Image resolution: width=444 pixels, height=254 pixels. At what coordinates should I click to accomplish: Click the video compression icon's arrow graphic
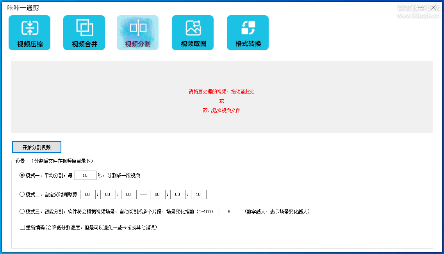pyautogui.click(x=29, y=27)
